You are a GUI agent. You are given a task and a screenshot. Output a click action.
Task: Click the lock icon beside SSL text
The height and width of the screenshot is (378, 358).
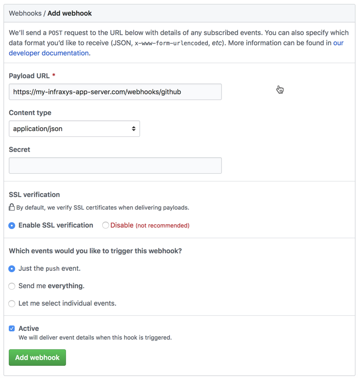point(12,207)
